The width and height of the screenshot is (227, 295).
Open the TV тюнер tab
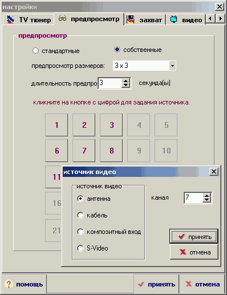coord(29,19)
